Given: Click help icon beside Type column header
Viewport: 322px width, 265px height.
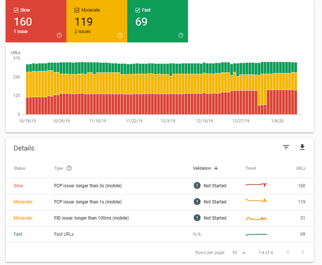Looking at the screenshot, I should (x=69, y=168).
